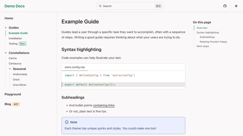Open the Installation guide page
This screenshot has height=136, width=243.
pyautogui.click(x=15, y=39)
